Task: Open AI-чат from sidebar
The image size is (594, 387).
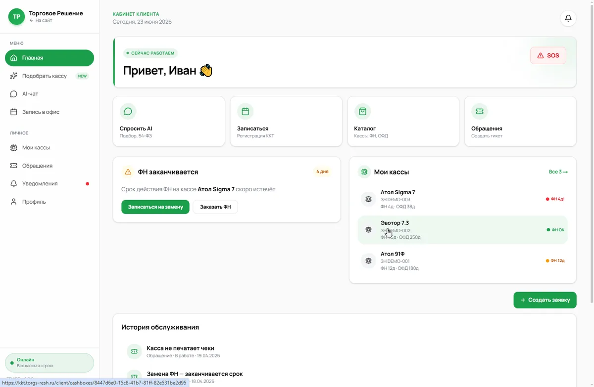Action: coord(49,94)
